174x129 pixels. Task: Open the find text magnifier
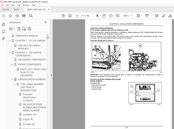(31, 16)
